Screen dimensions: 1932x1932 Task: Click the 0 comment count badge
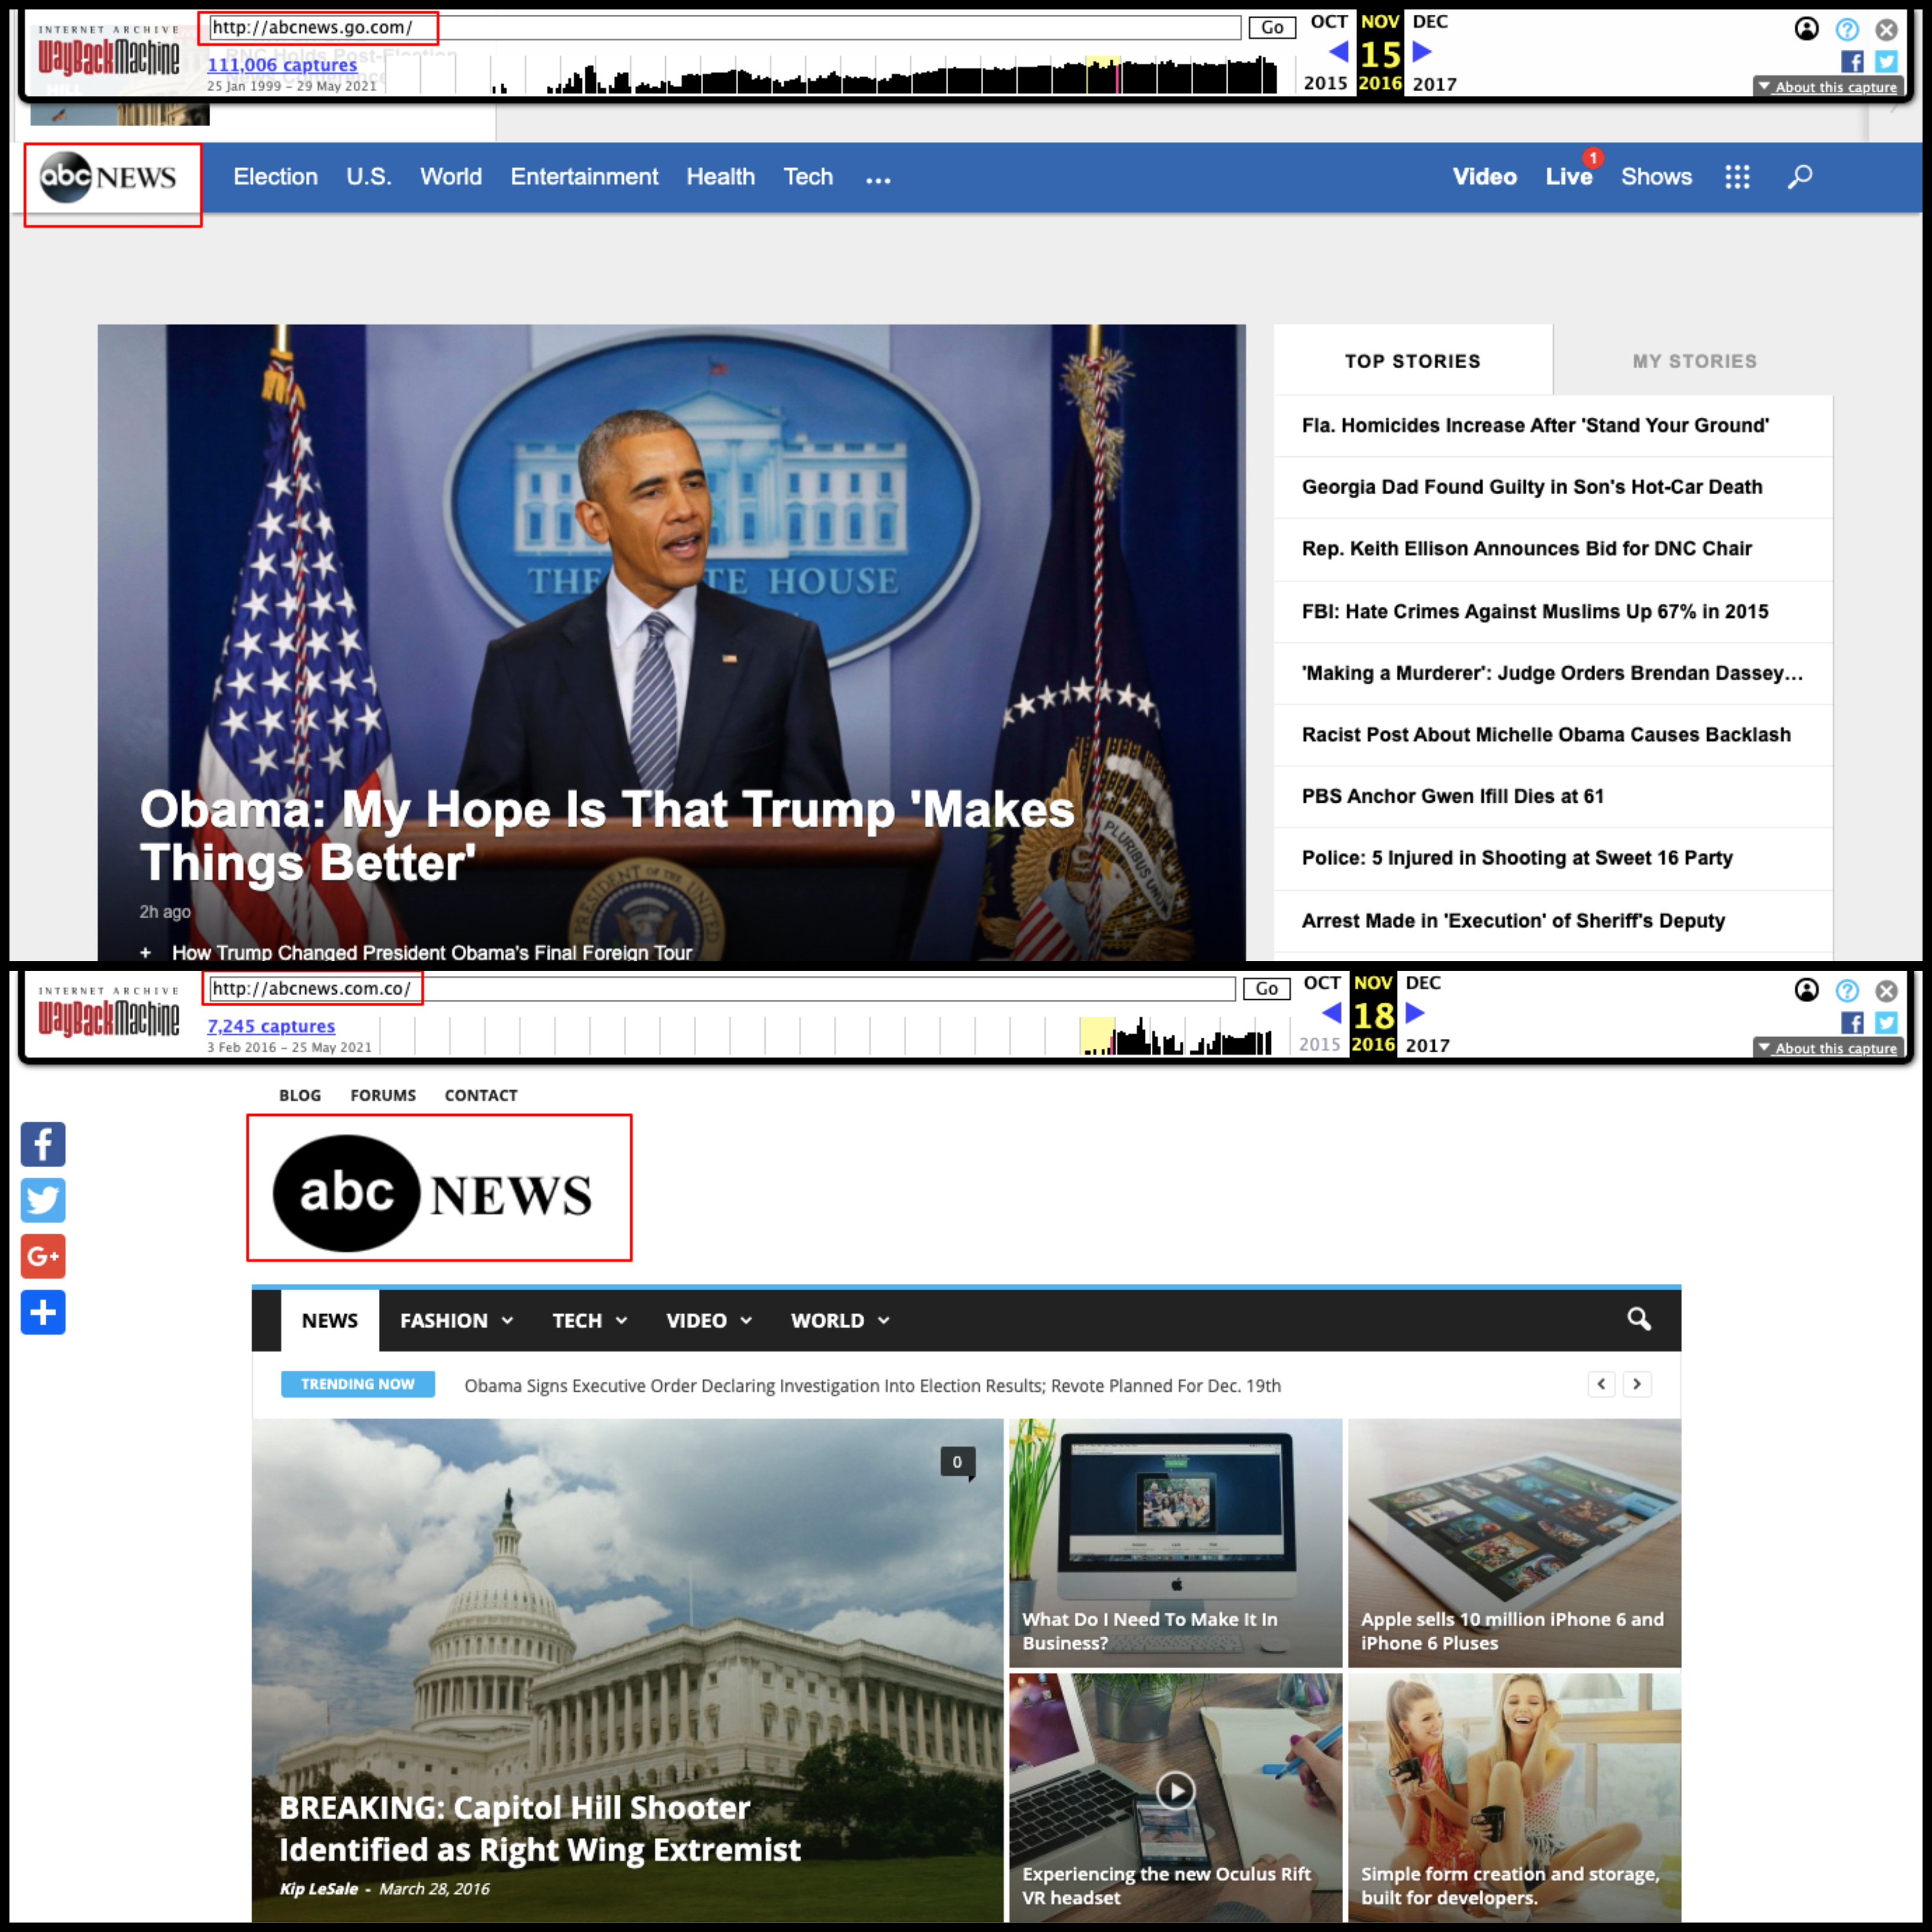(957, 1462)
